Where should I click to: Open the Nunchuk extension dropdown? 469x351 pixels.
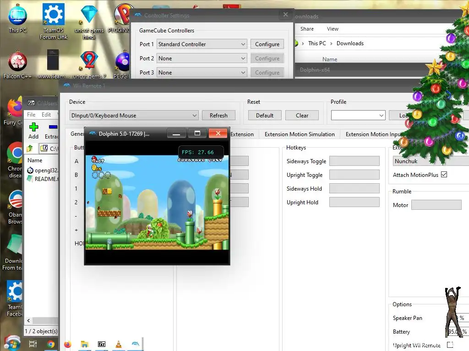tap(431, 161)
